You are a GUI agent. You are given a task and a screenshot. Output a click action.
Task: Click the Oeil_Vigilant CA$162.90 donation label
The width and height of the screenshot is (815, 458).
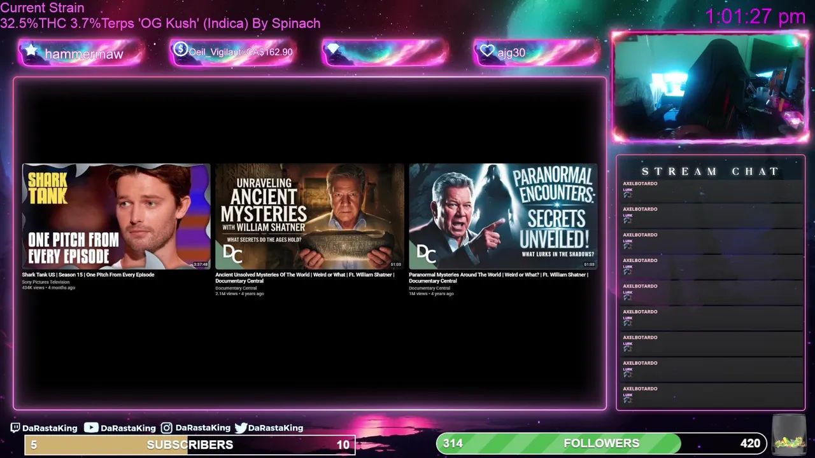(x=241, y=52)
